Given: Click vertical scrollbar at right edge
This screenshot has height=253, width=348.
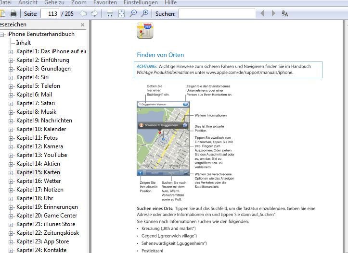Looking at the screenshot, I should coord(346,136).
